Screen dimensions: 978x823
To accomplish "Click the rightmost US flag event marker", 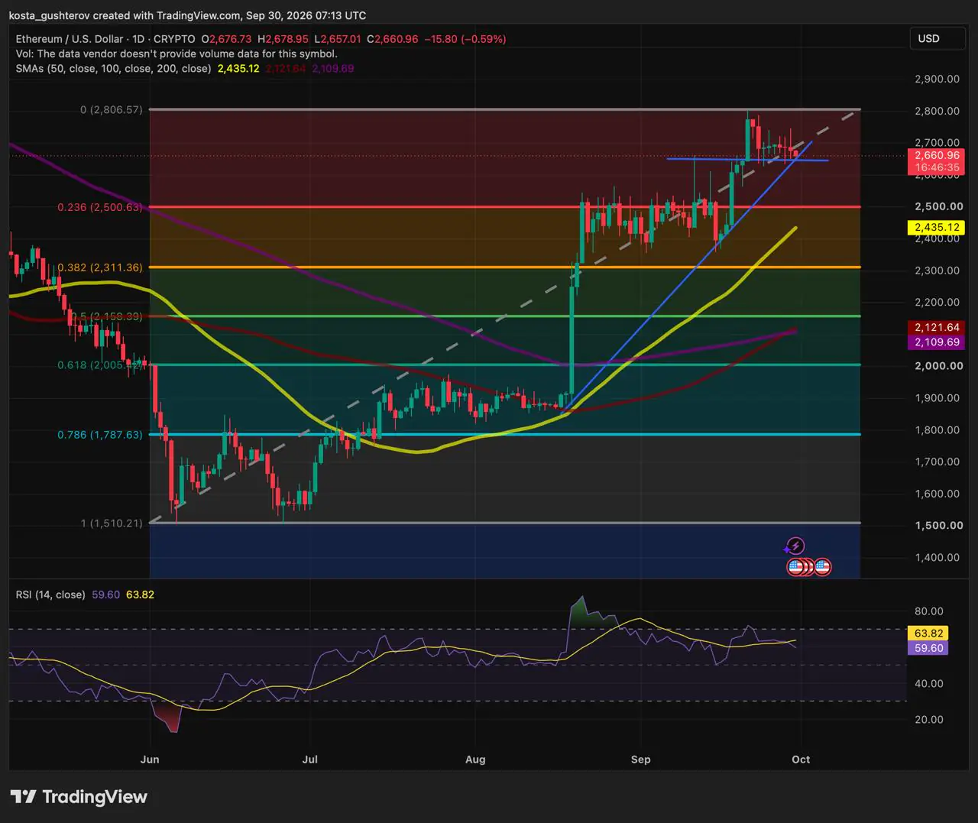I will click(x=822, y=567).
